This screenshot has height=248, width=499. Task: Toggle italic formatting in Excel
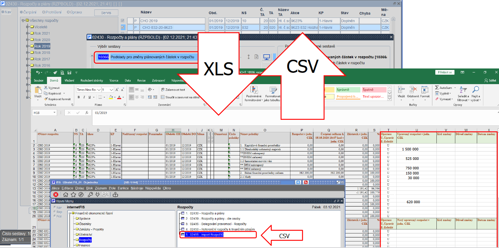click(84, 97)
